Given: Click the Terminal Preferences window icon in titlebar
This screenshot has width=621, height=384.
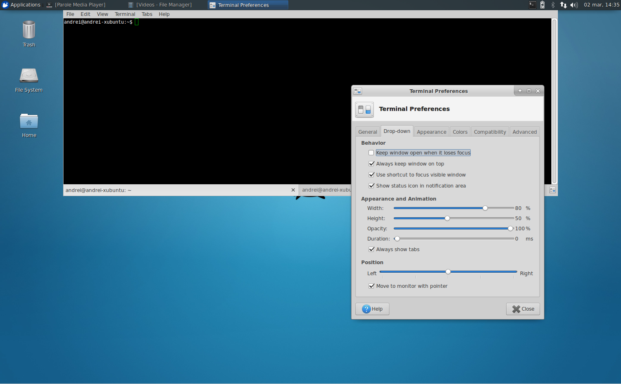Looking at the screenshot, I should click(357, 90).
